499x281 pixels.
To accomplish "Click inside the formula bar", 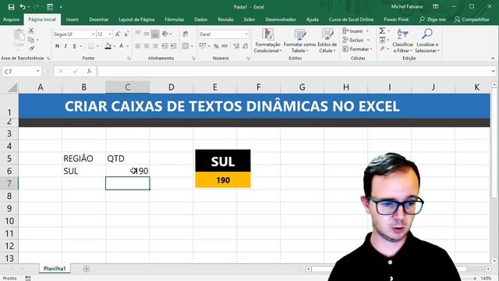I will [295, 71].
